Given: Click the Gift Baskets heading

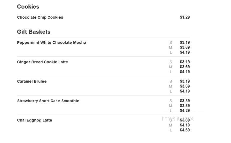Looking at the screenshot, I should pyautogui.click(x=33, y=32).
